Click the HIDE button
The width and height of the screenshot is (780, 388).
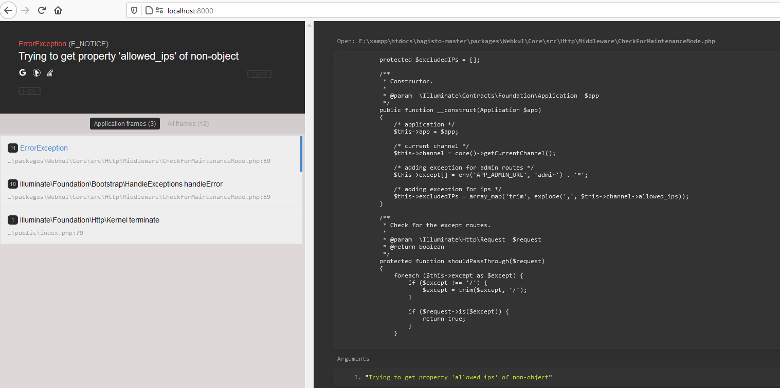[29, 91]
